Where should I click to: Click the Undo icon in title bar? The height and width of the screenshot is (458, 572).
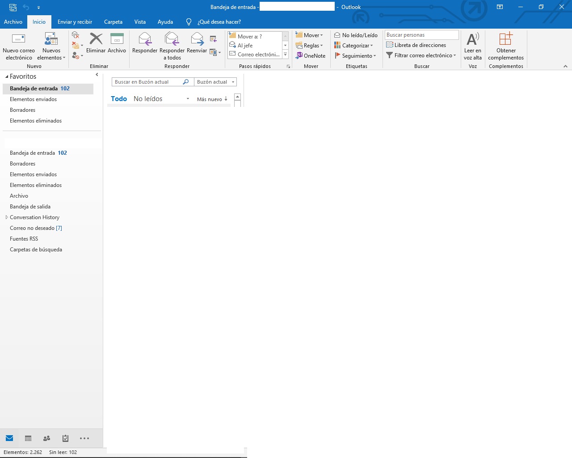pyautogui.click(x=26, y=7)
